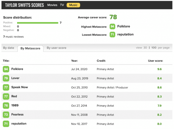The image size is (174, 129).
Task: Click the green Positive distribution bar
Action: (38, 23)
